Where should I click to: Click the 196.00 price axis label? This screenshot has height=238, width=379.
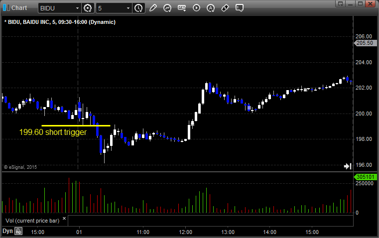[x=364, y=165]
